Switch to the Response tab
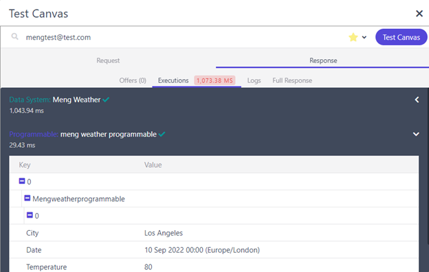Image resolution: width=429 pixels, height=272 pixels. 323,60
